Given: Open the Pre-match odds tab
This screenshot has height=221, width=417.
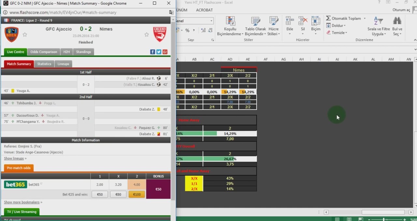Looking at the screenshot, I should tap(19, 168).
